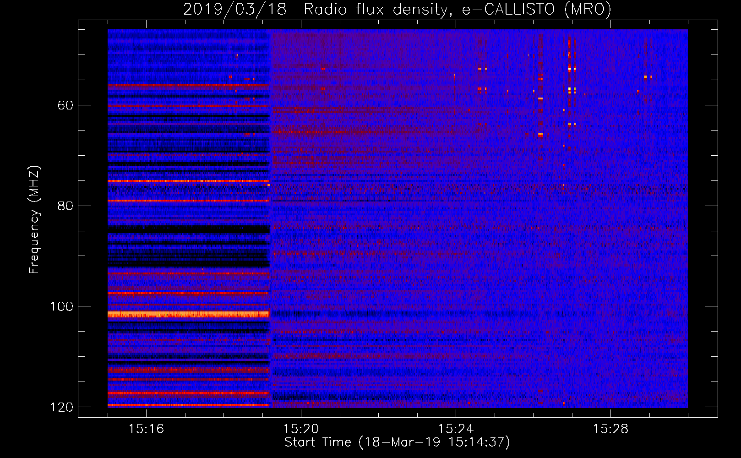Click the 120 frequency tick label
The width and height of the screenshot is (741, 458).
tap(61, 407)
